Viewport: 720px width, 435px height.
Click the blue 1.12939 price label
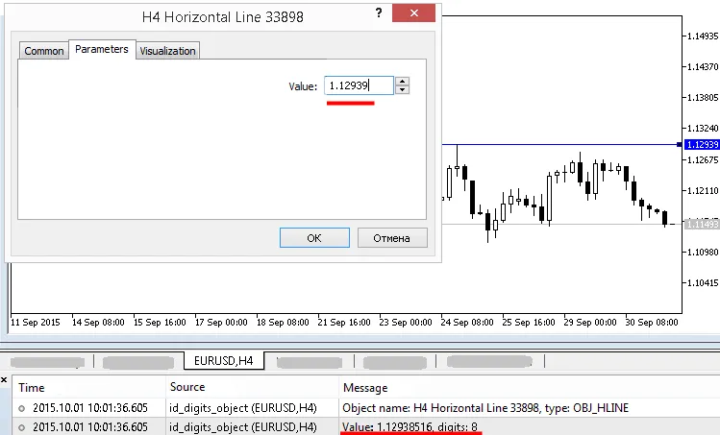703,144
